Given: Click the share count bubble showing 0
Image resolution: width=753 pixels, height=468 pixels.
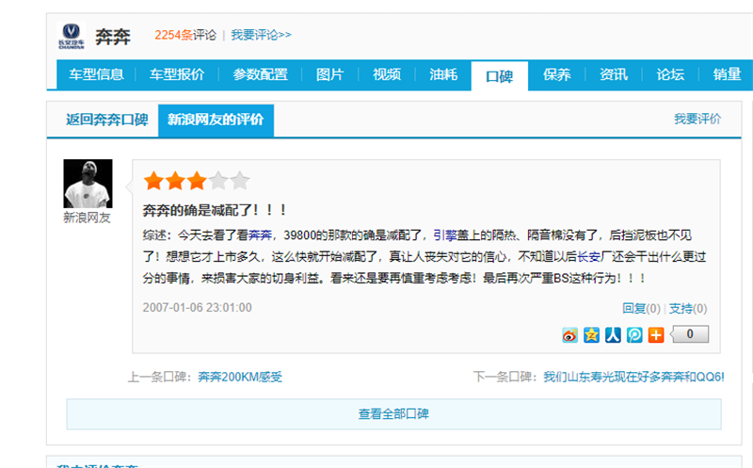Looking at the screenshot, I should (x=690, y=334).
